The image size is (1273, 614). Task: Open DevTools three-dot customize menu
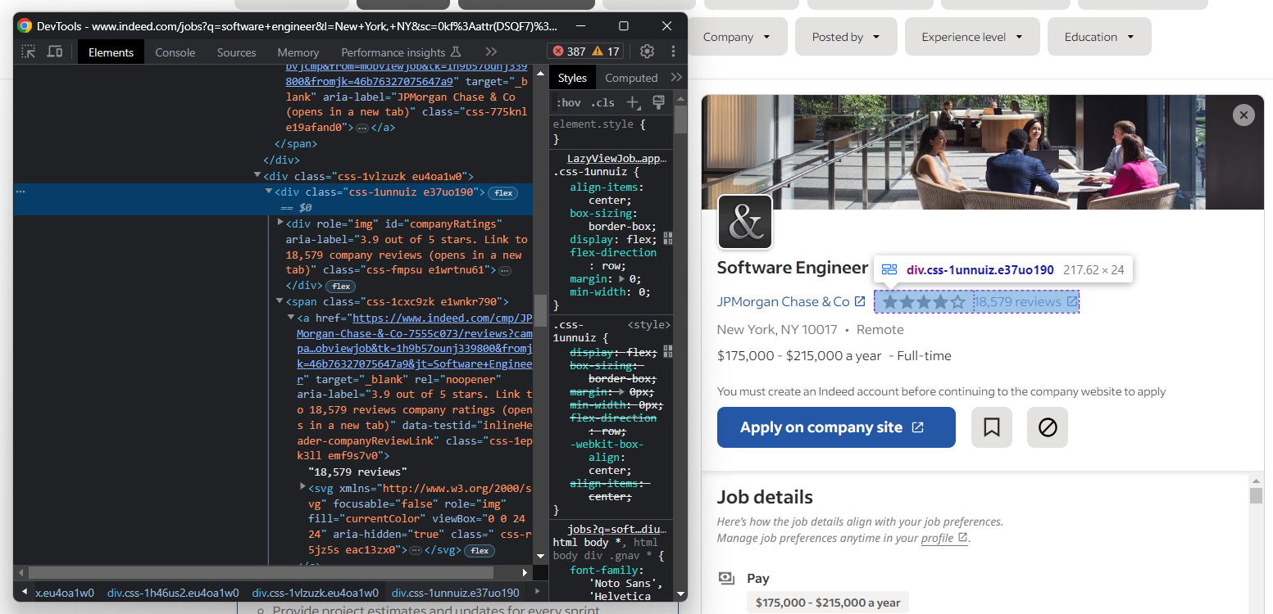pos(673,52)
